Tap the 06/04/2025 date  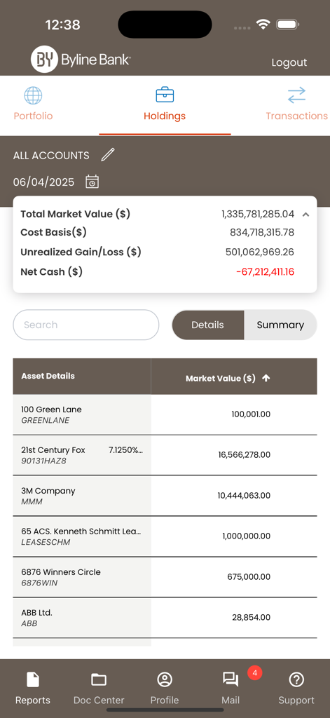43,182
